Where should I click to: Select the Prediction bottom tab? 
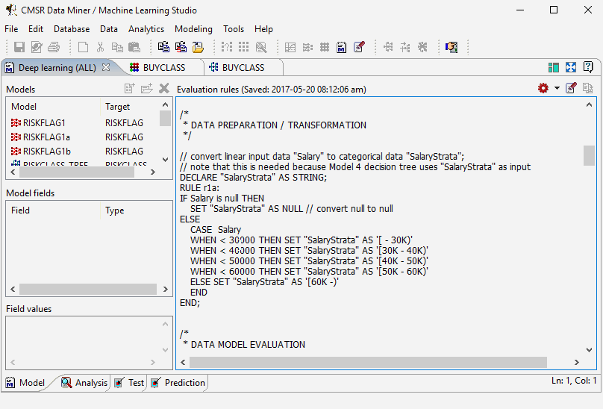pos(178,382)
